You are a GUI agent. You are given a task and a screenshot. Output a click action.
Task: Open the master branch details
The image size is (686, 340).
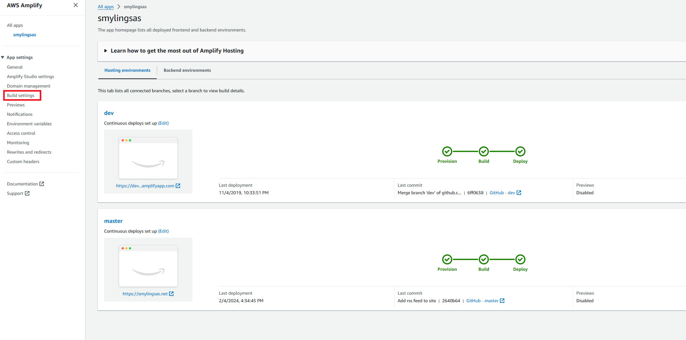[113, 221]
